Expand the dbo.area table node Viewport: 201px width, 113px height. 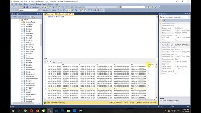click(x=22, y=29)
